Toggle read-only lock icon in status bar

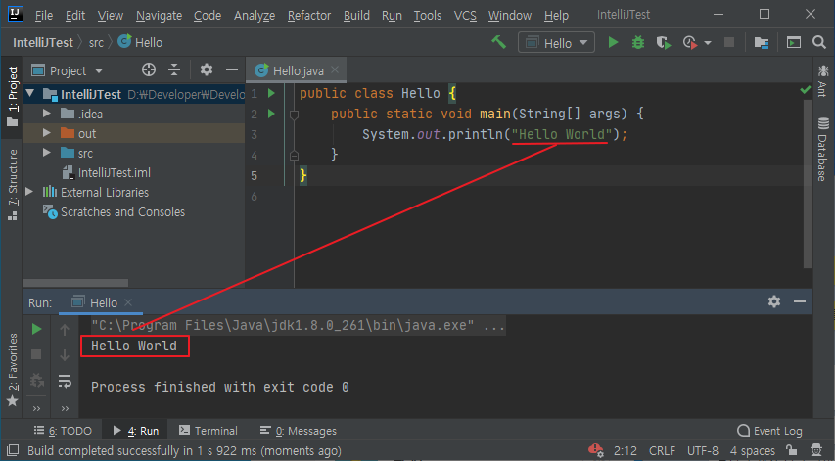(792, 450)
